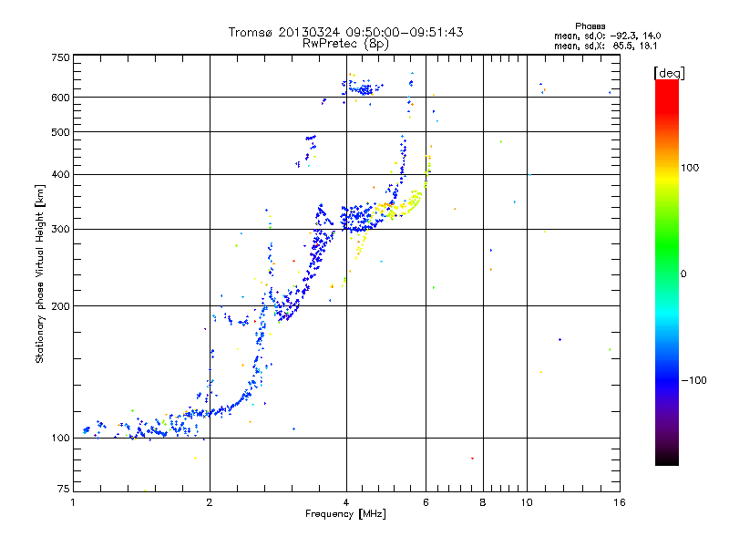Image resolution: width=729 pixels, height=547 pixels.
Task: Click the colorbar tick label '100'
Action: point(690,168)
